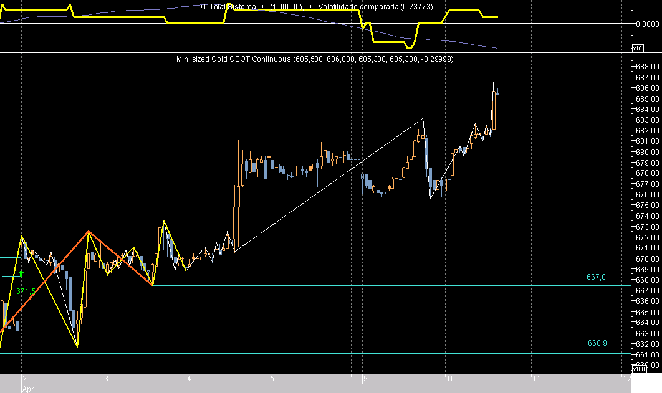The image size is (662, 393).
Task: Click the 670,00 price axis label
Action: pyautogui.click(x=648, y=259)
